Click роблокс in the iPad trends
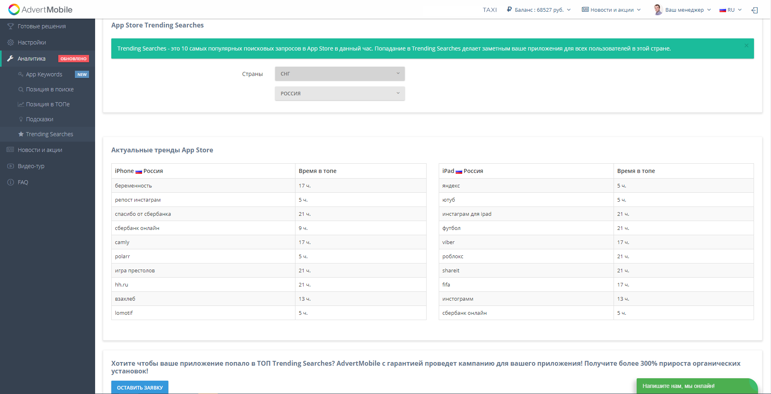This screenshot has width=771, height=394. coord(453,256)
